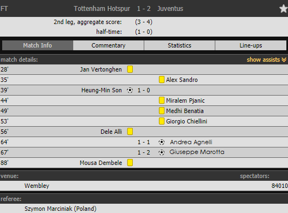Click player name Medhi Benatia

(185, 111)
